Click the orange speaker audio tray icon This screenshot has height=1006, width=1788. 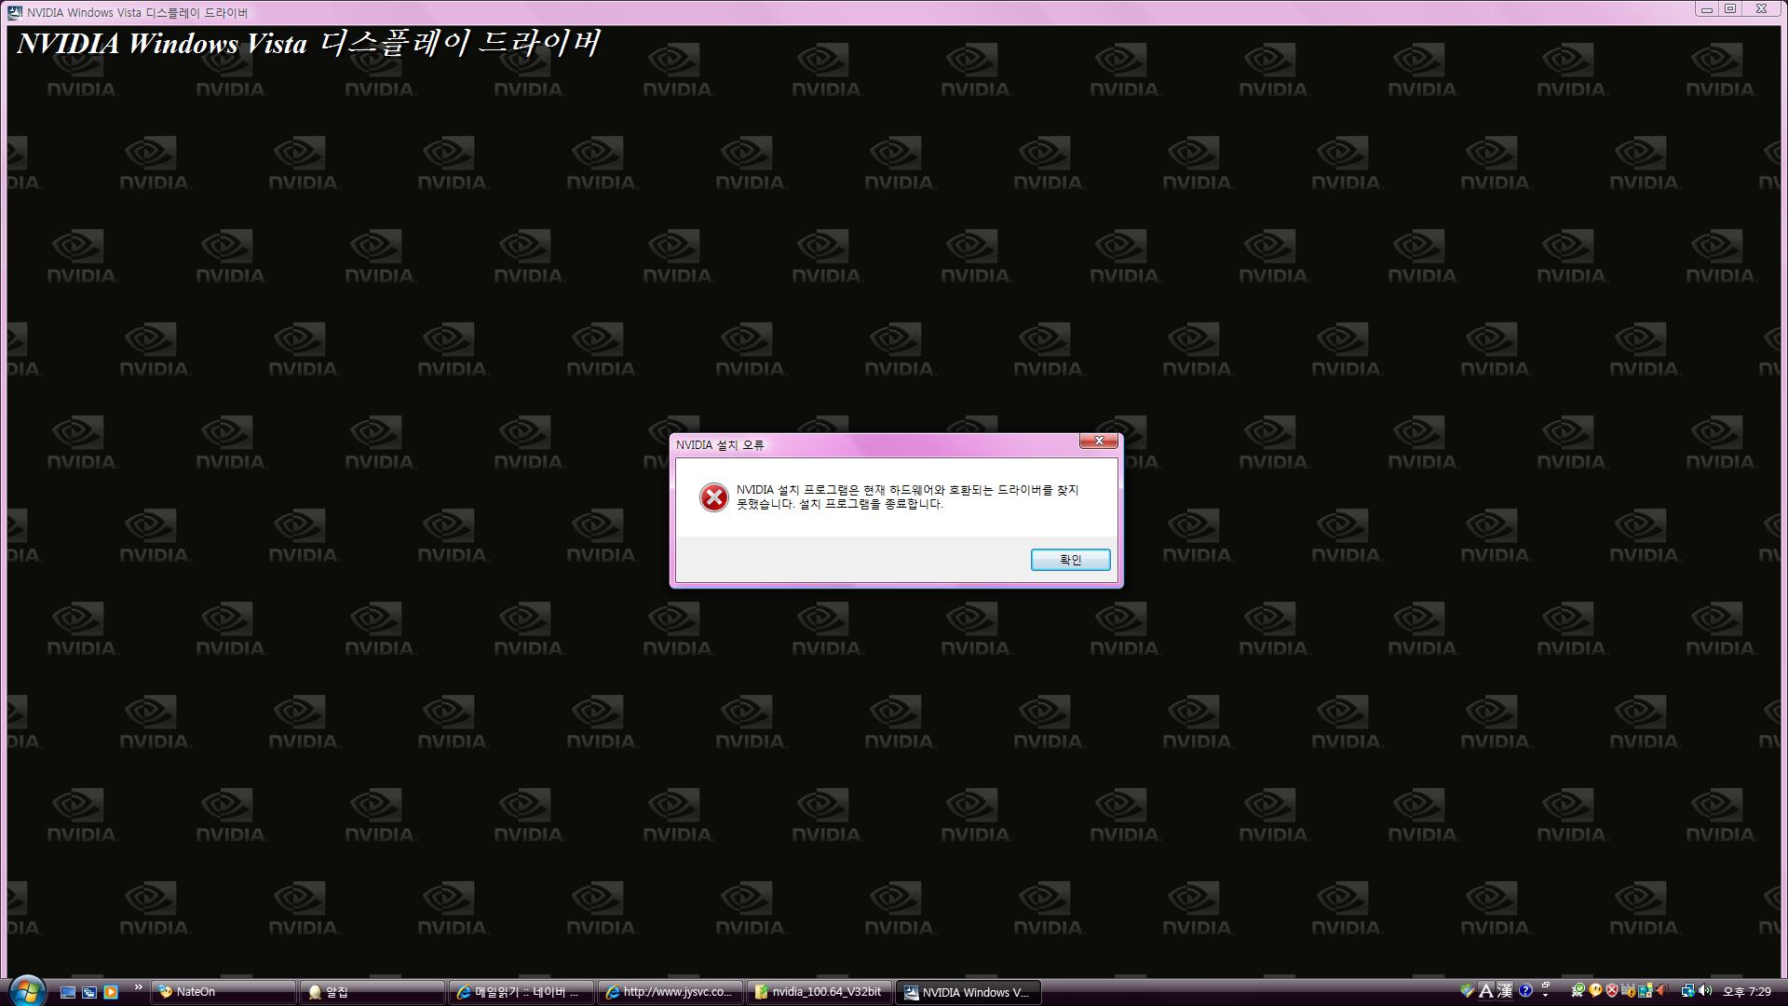1662,990
